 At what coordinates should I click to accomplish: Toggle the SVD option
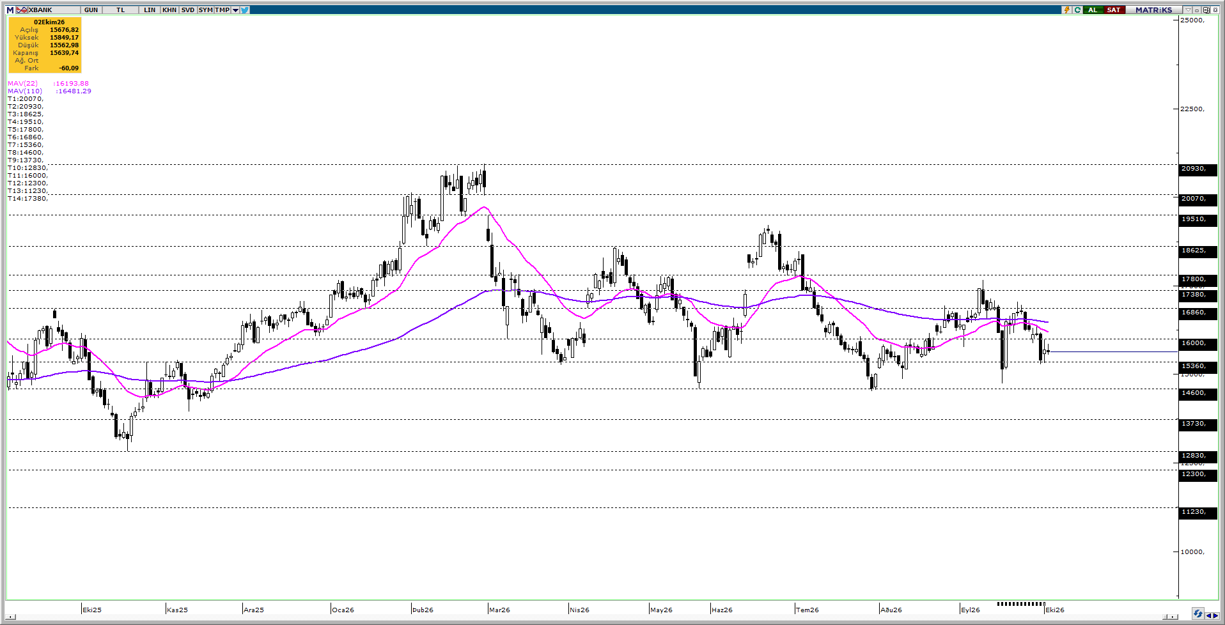188,10
